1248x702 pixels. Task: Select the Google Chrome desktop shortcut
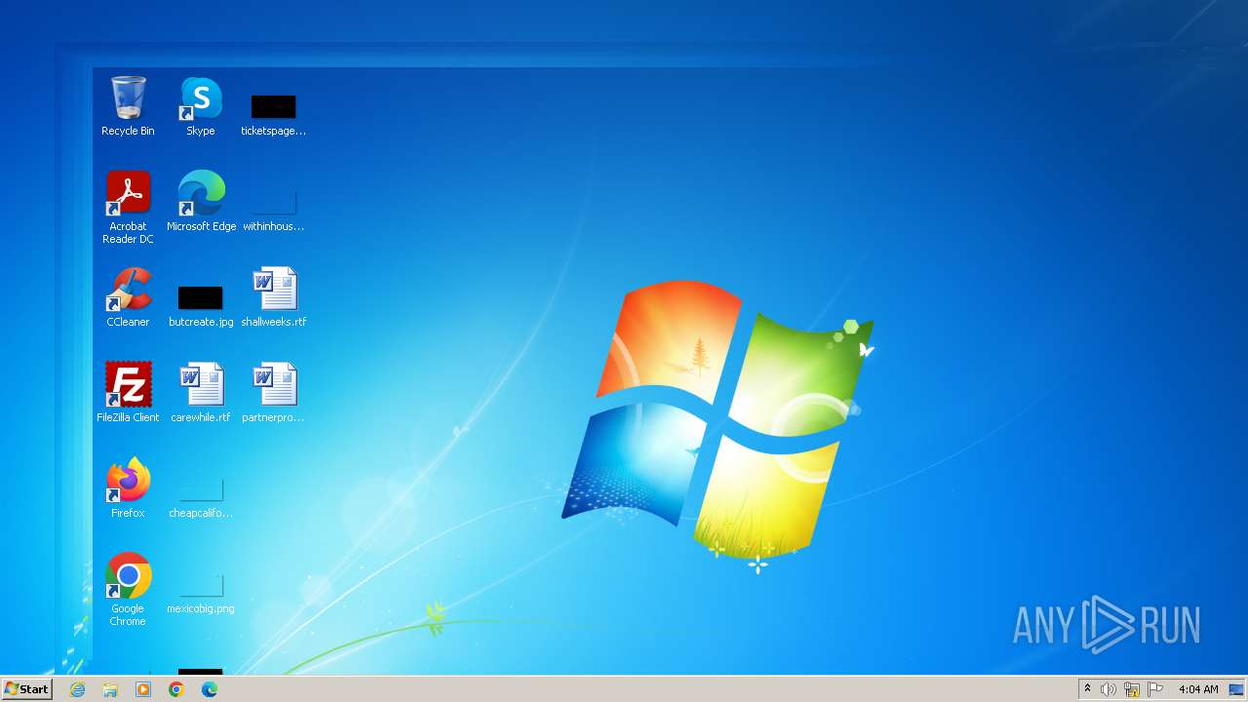point(128,590)
